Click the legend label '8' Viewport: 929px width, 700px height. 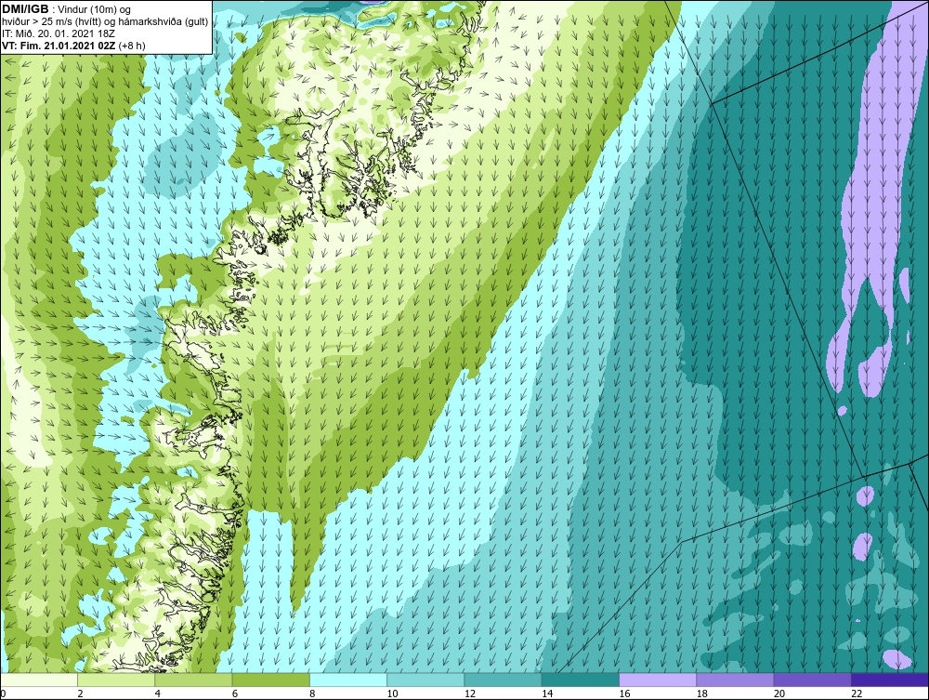click(x=312, y=693)
